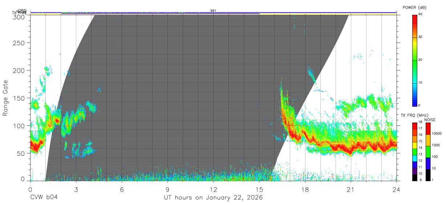Click the '30' tick on power scale

(x=420, y=37)
